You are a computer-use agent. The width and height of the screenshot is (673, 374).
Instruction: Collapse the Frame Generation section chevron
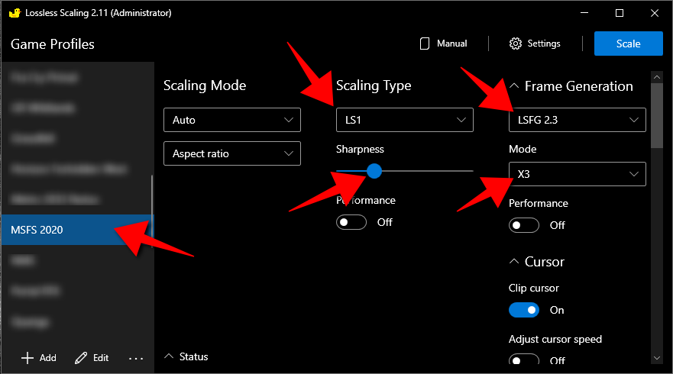[x=514, y=86]
